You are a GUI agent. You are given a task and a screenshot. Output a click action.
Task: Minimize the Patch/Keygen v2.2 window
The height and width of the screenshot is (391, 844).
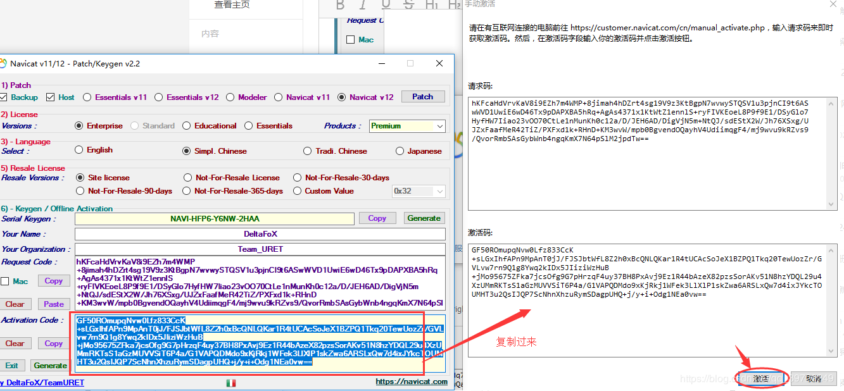click(x=381, y=63)
